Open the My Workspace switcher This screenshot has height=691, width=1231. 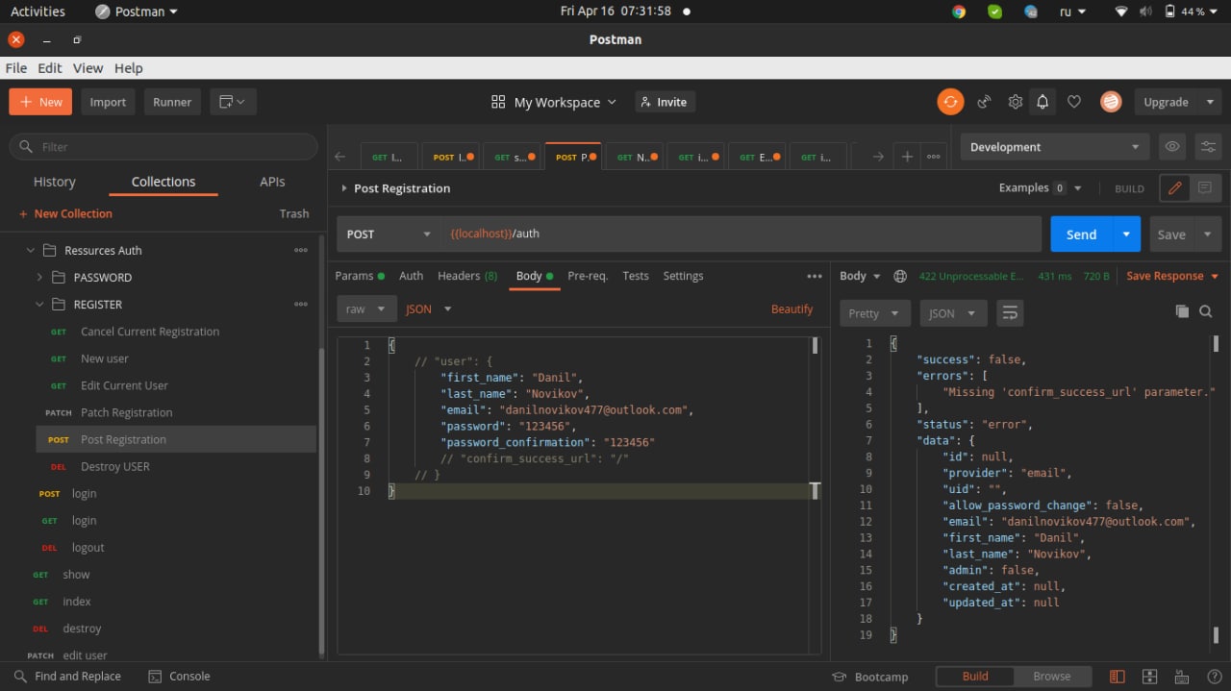click(554, 102)
